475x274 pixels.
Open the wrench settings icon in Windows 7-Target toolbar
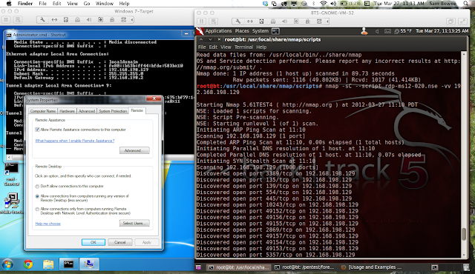[42, 20]
